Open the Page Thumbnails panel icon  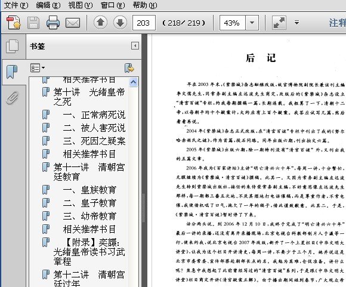[12, 46]
